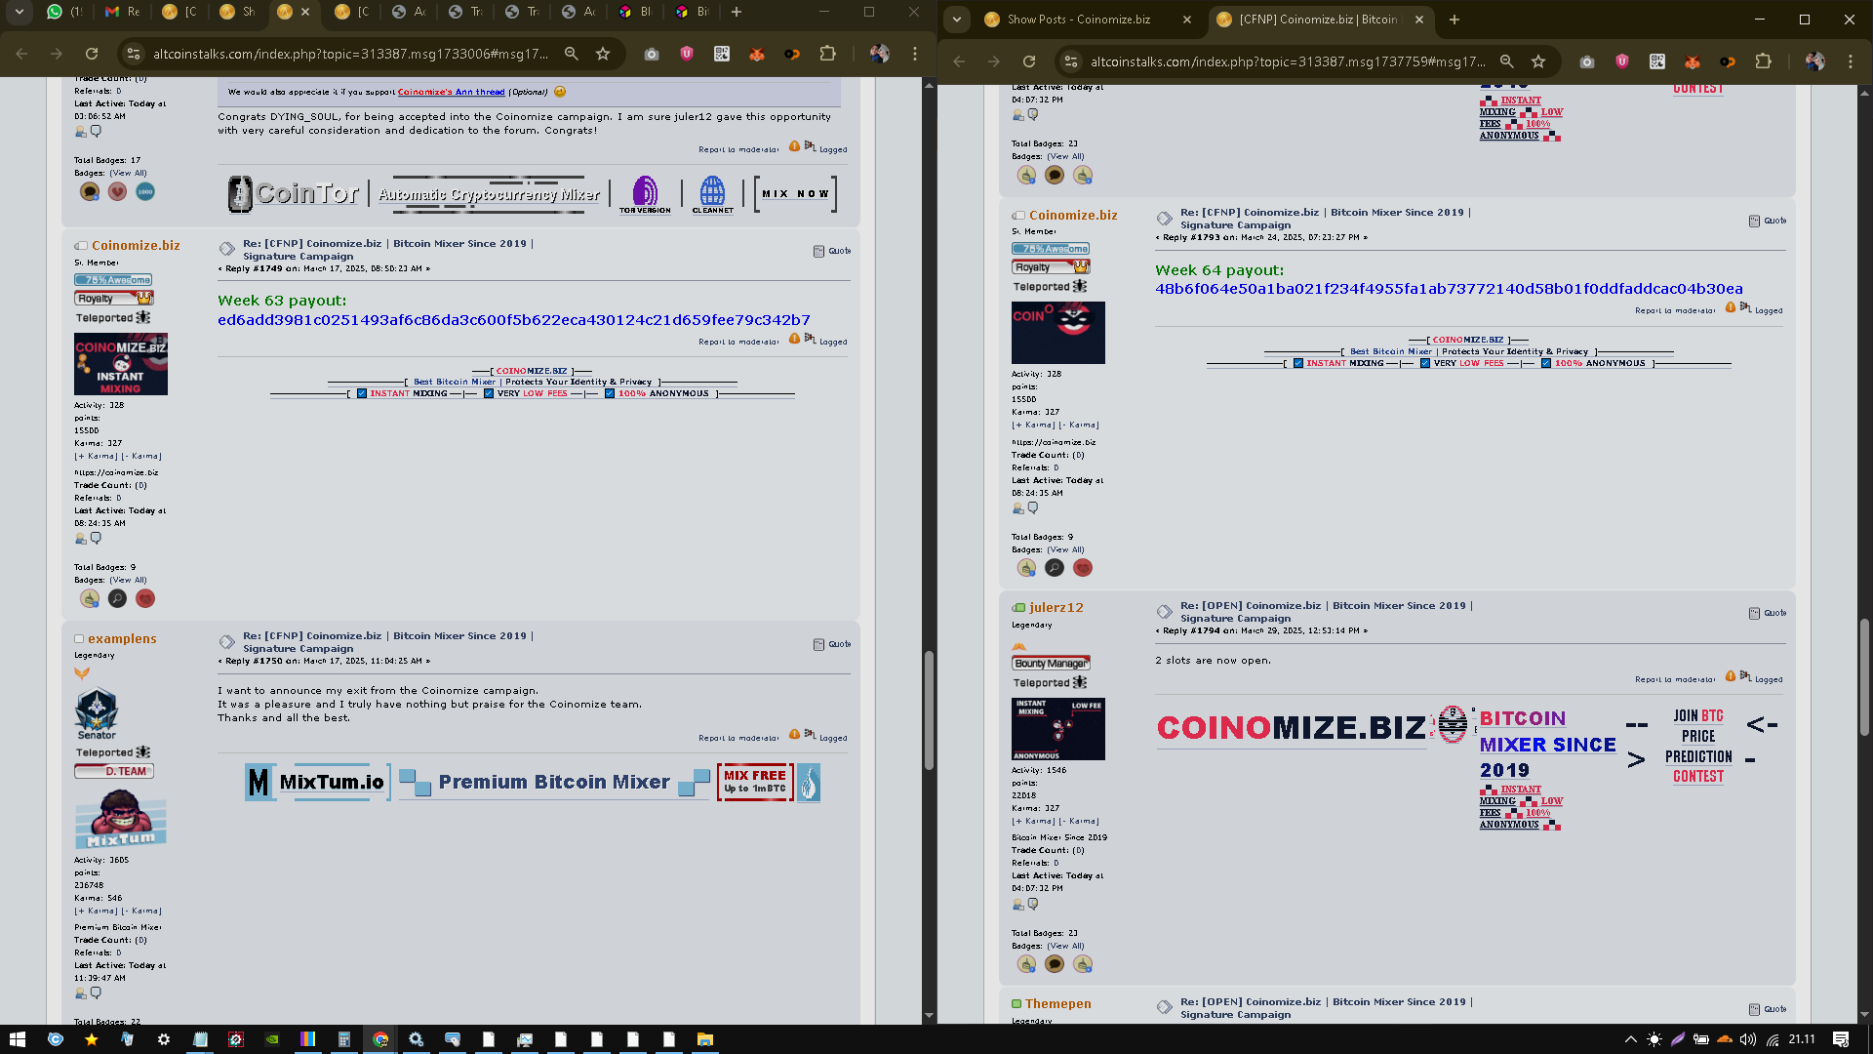Open examplens user profile link
This screenshot has height=1054, width=1873.
[122, 638]
